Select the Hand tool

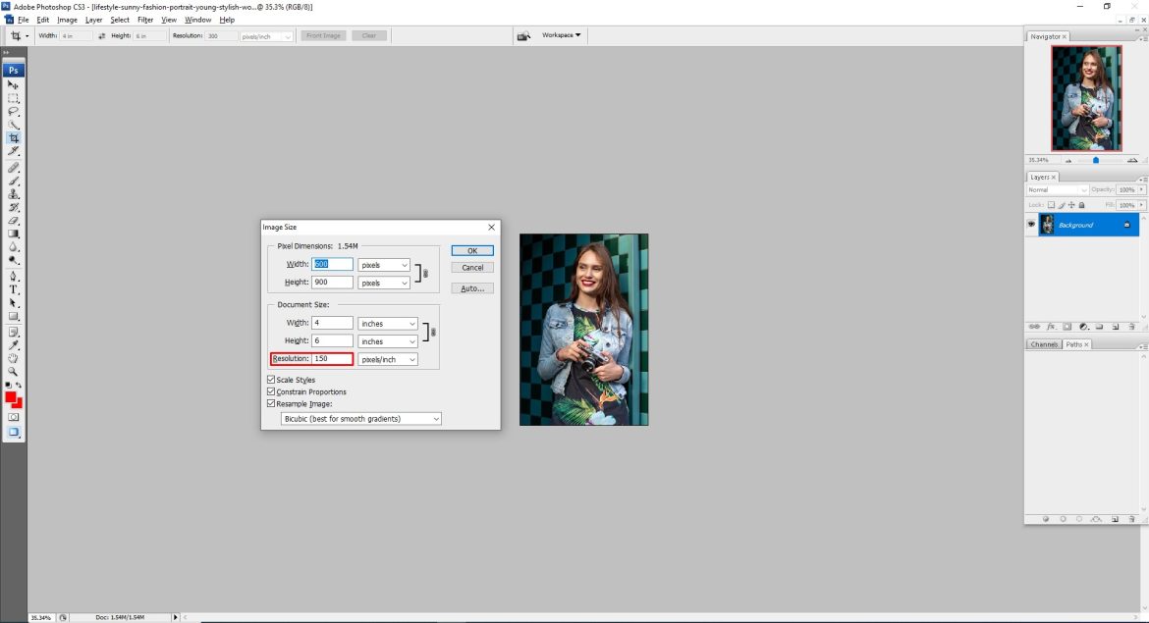(14, 358)
